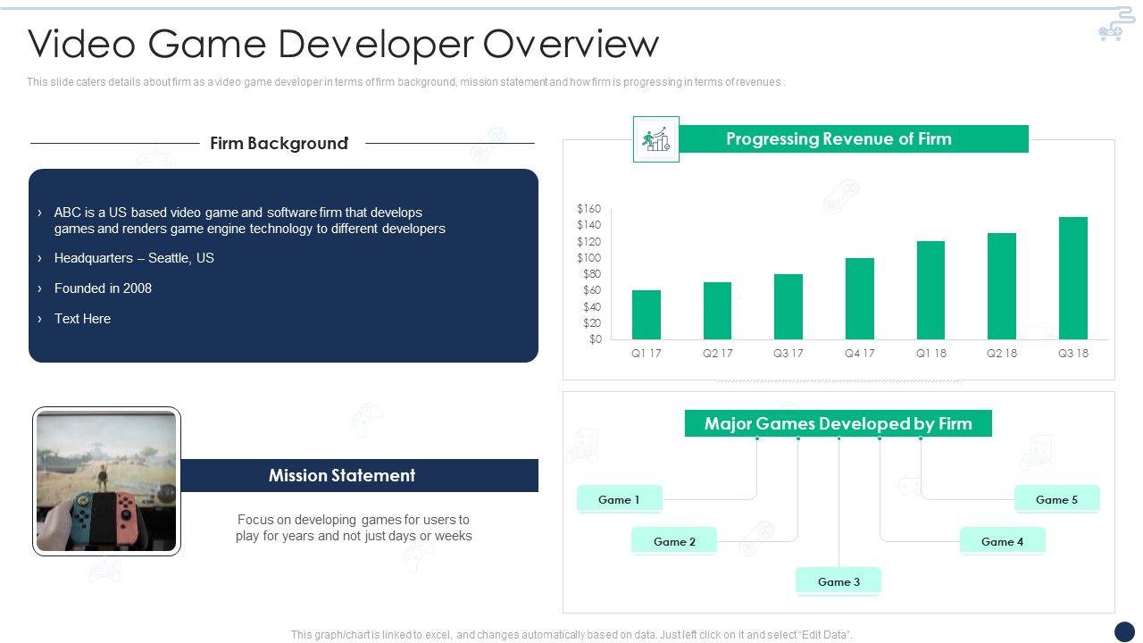Click Major Games Developed by Firm header

point(838,423)
